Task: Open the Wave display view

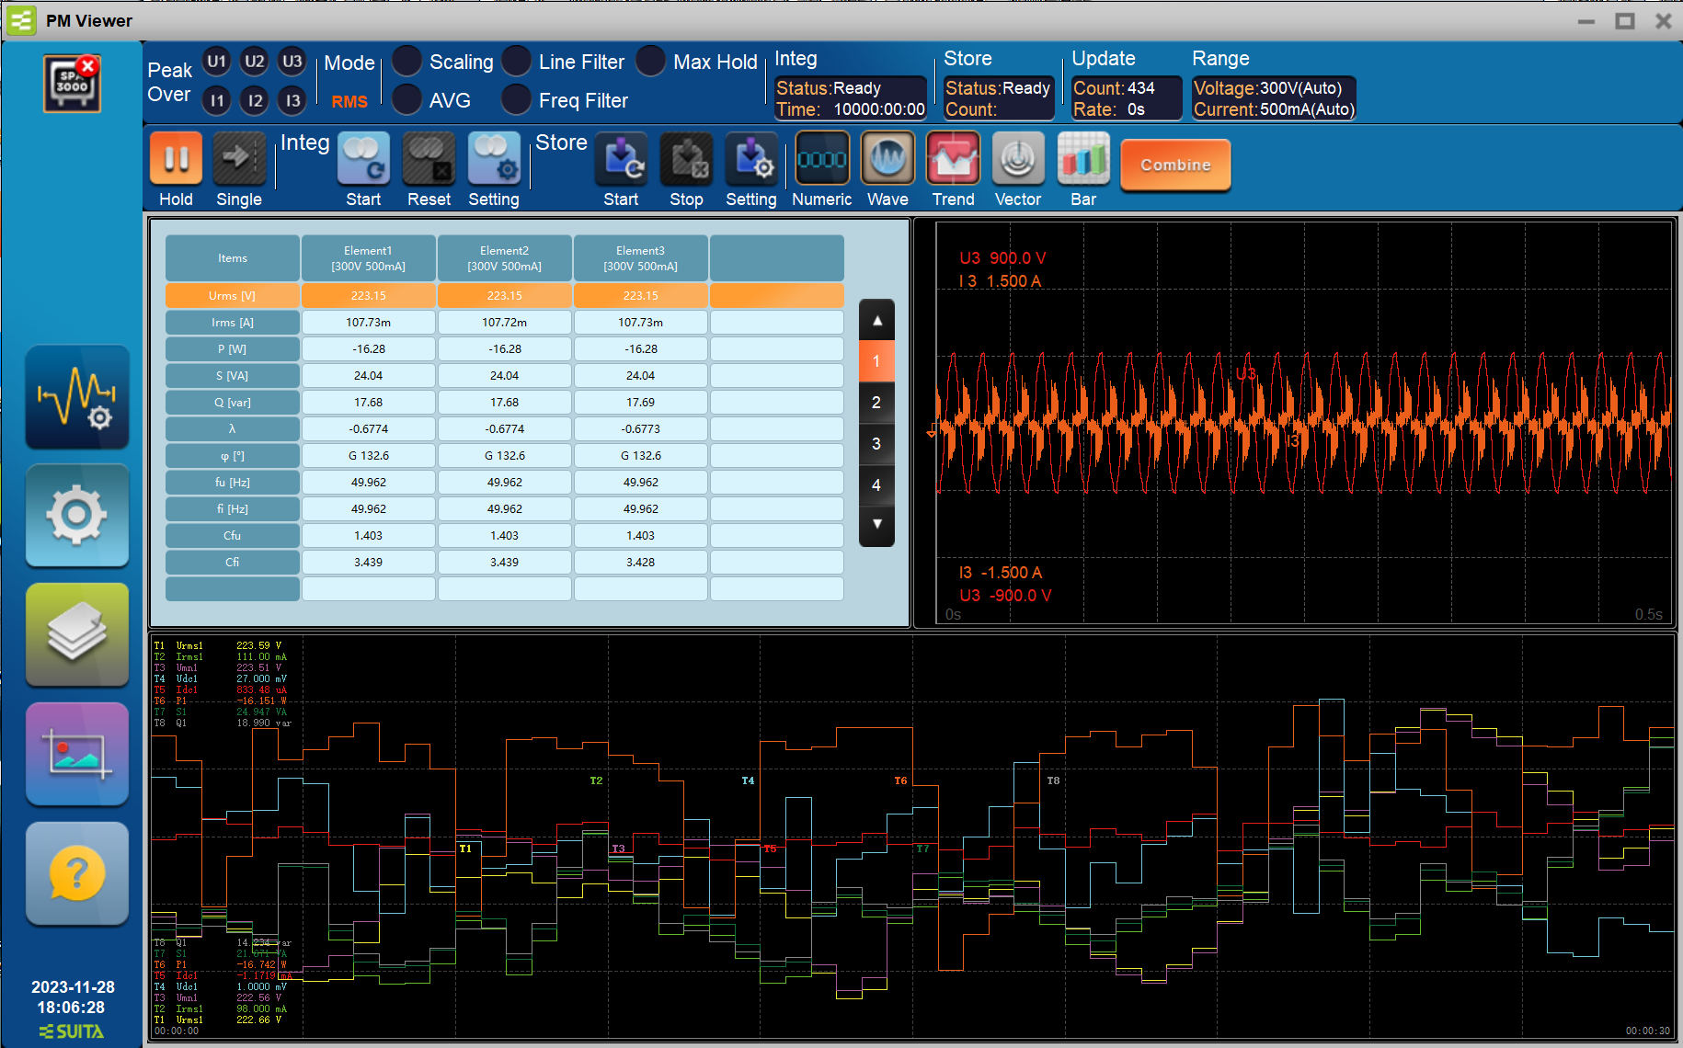Action: (x=887, y=160)
